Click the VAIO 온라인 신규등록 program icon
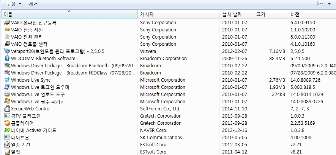Screen dimensions: 336x155 click(7, 23)
